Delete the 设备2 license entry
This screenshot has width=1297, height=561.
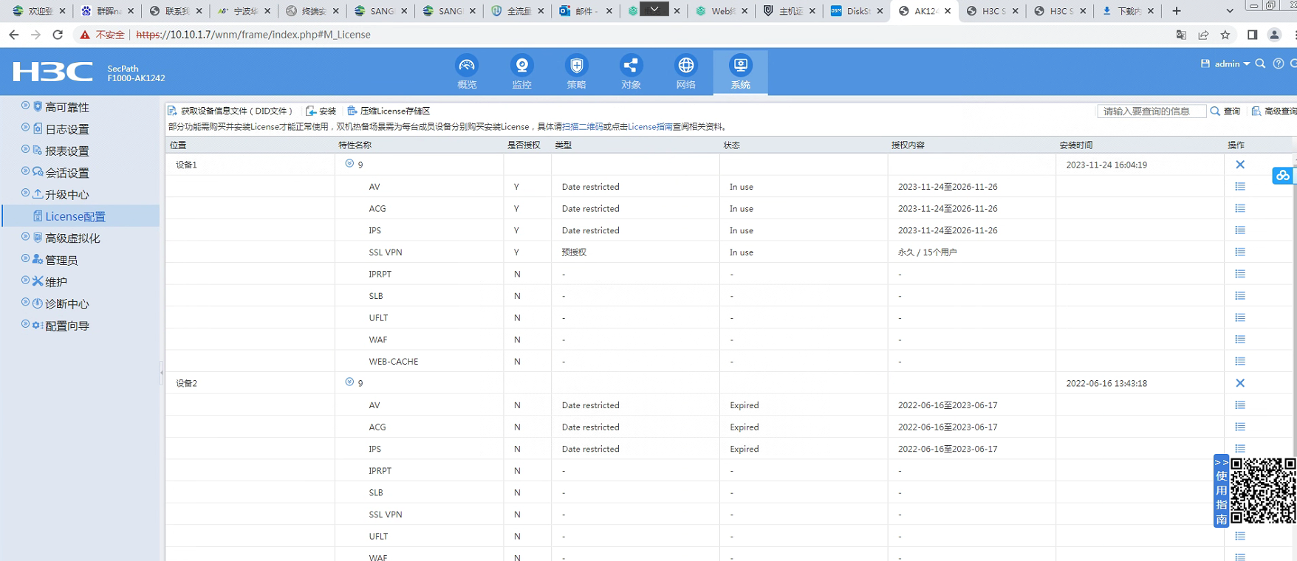tap(1240, 383)
